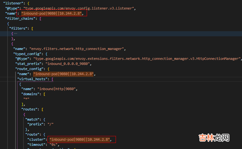The image size is (242, 149).
Task: Click the "domains" key
Action: click(30, 94)
